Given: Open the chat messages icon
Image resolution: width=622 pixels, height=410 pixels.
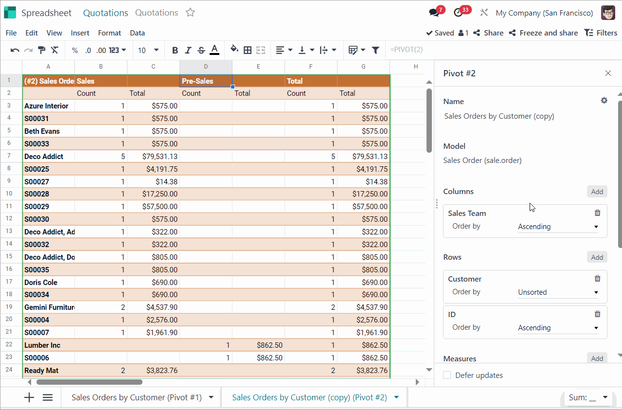Looking at the screenshot, I should pyautogui.click(x=434, y=13).
